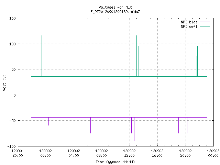Click the y-axis tick label -100

(x=11, y=146)
